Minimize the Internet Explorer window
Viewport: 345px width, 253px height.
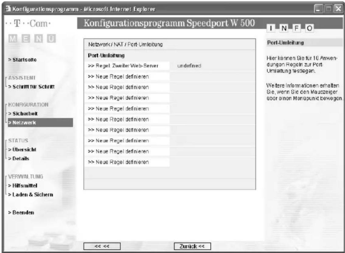pos(318,9)
